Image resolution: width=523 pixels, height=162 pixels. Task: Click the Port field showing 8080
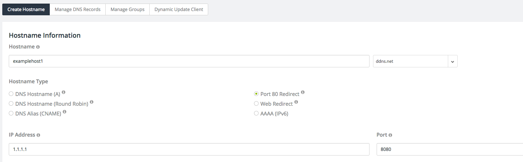click(450, 149)
